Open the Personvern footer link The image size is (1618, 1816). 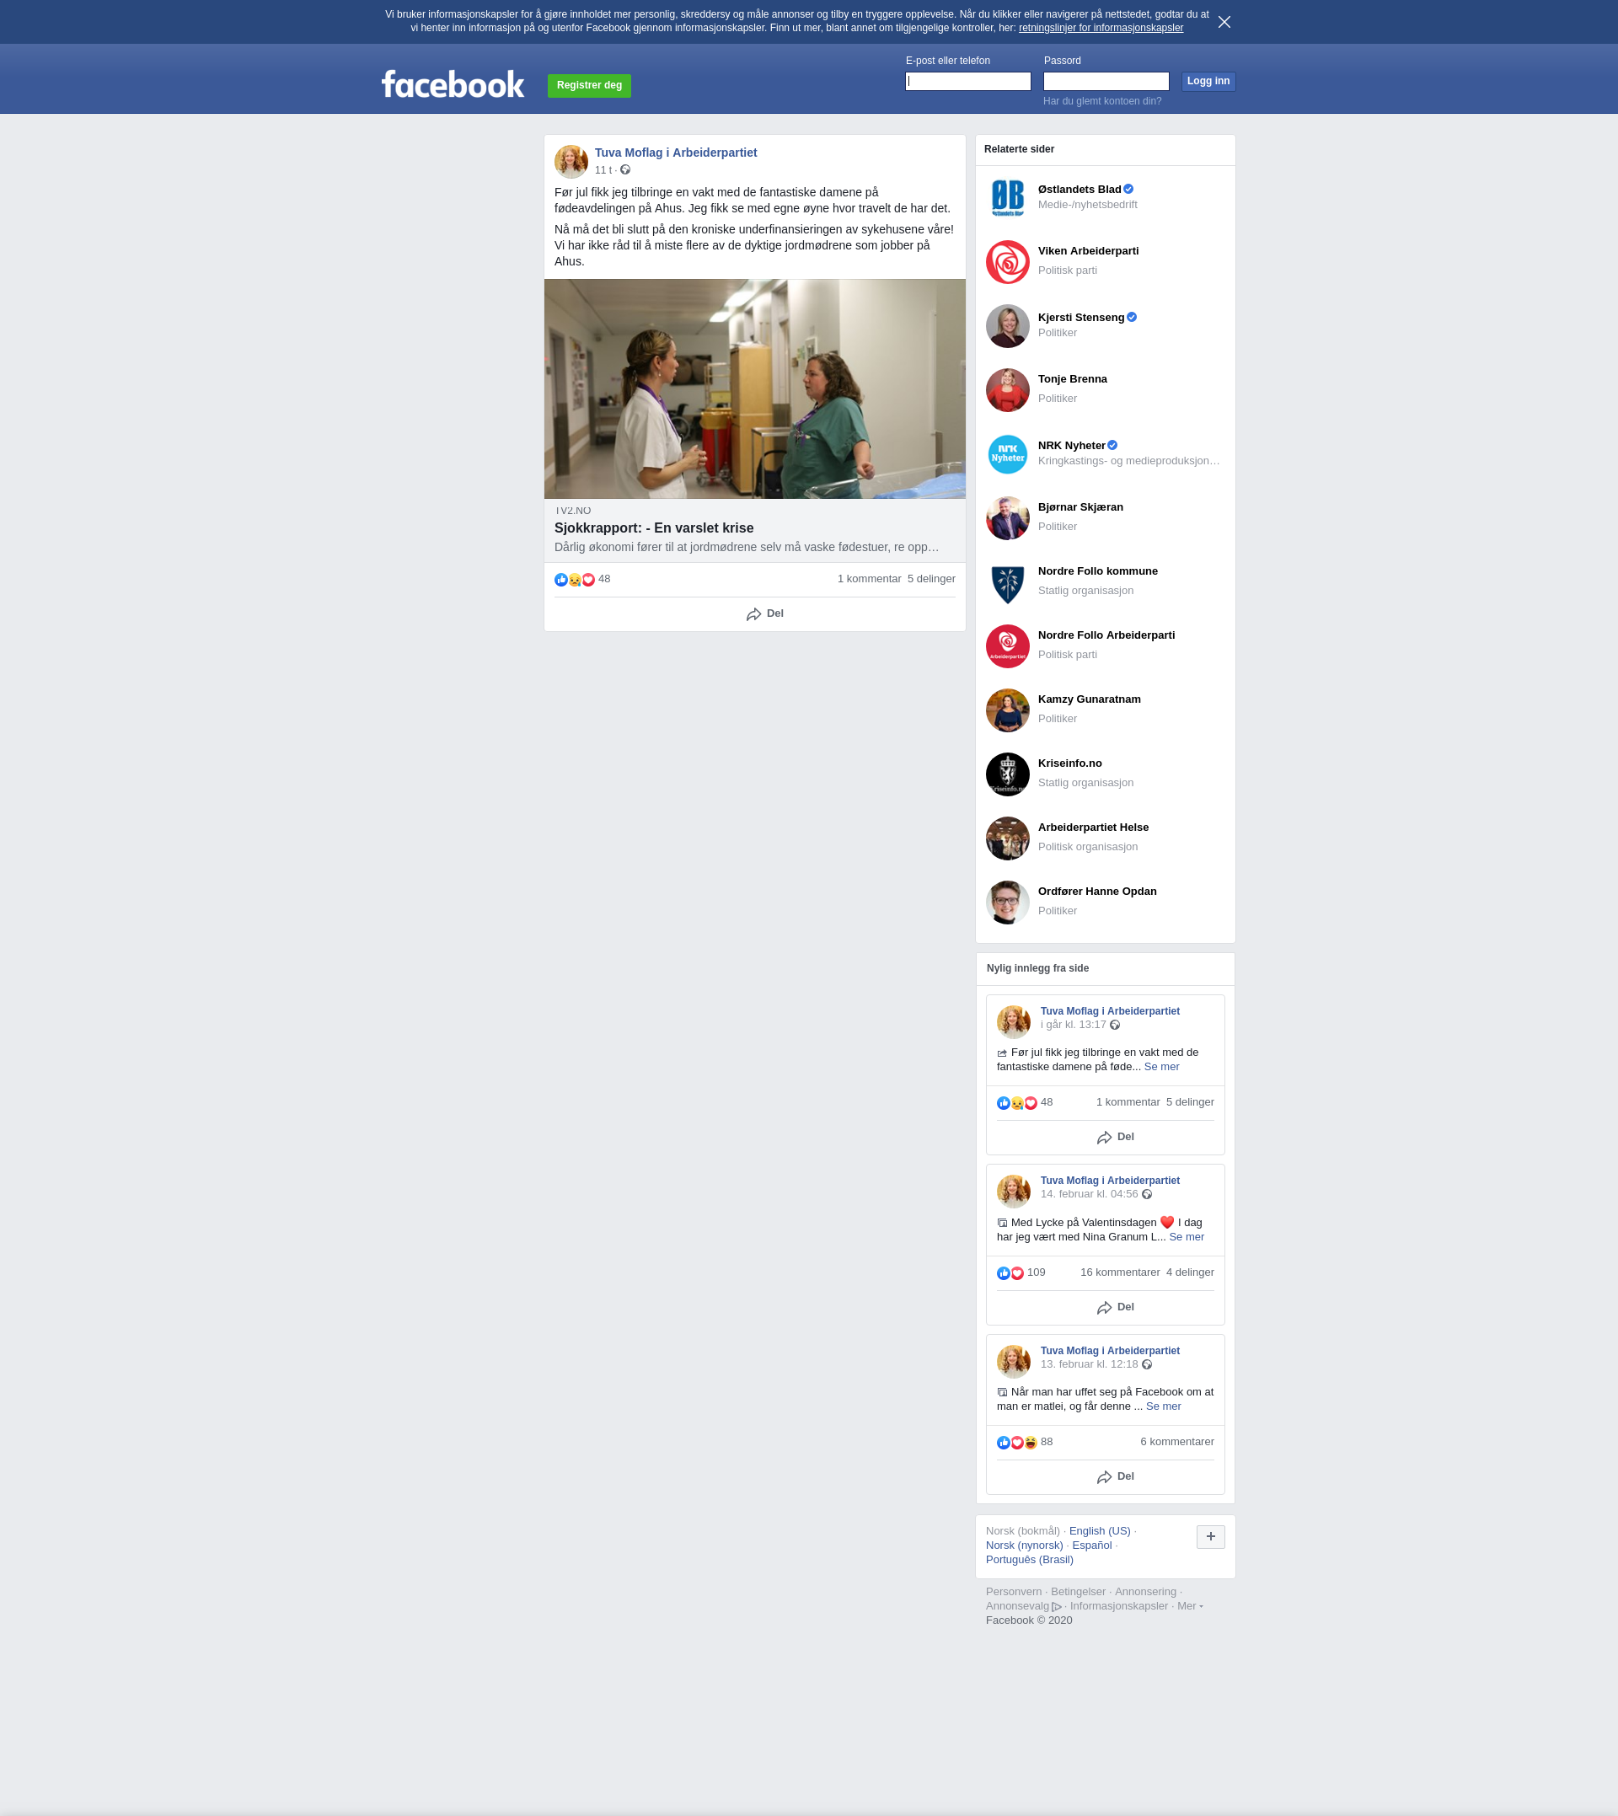pos(1014,1591)
